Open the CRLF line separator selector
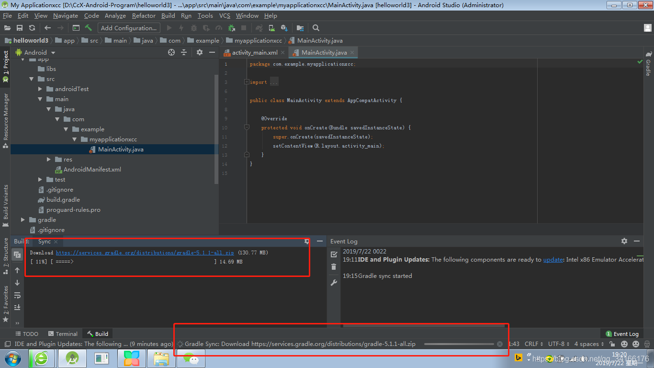The width and height of the screenshot is (654, 368). [534, 344]
